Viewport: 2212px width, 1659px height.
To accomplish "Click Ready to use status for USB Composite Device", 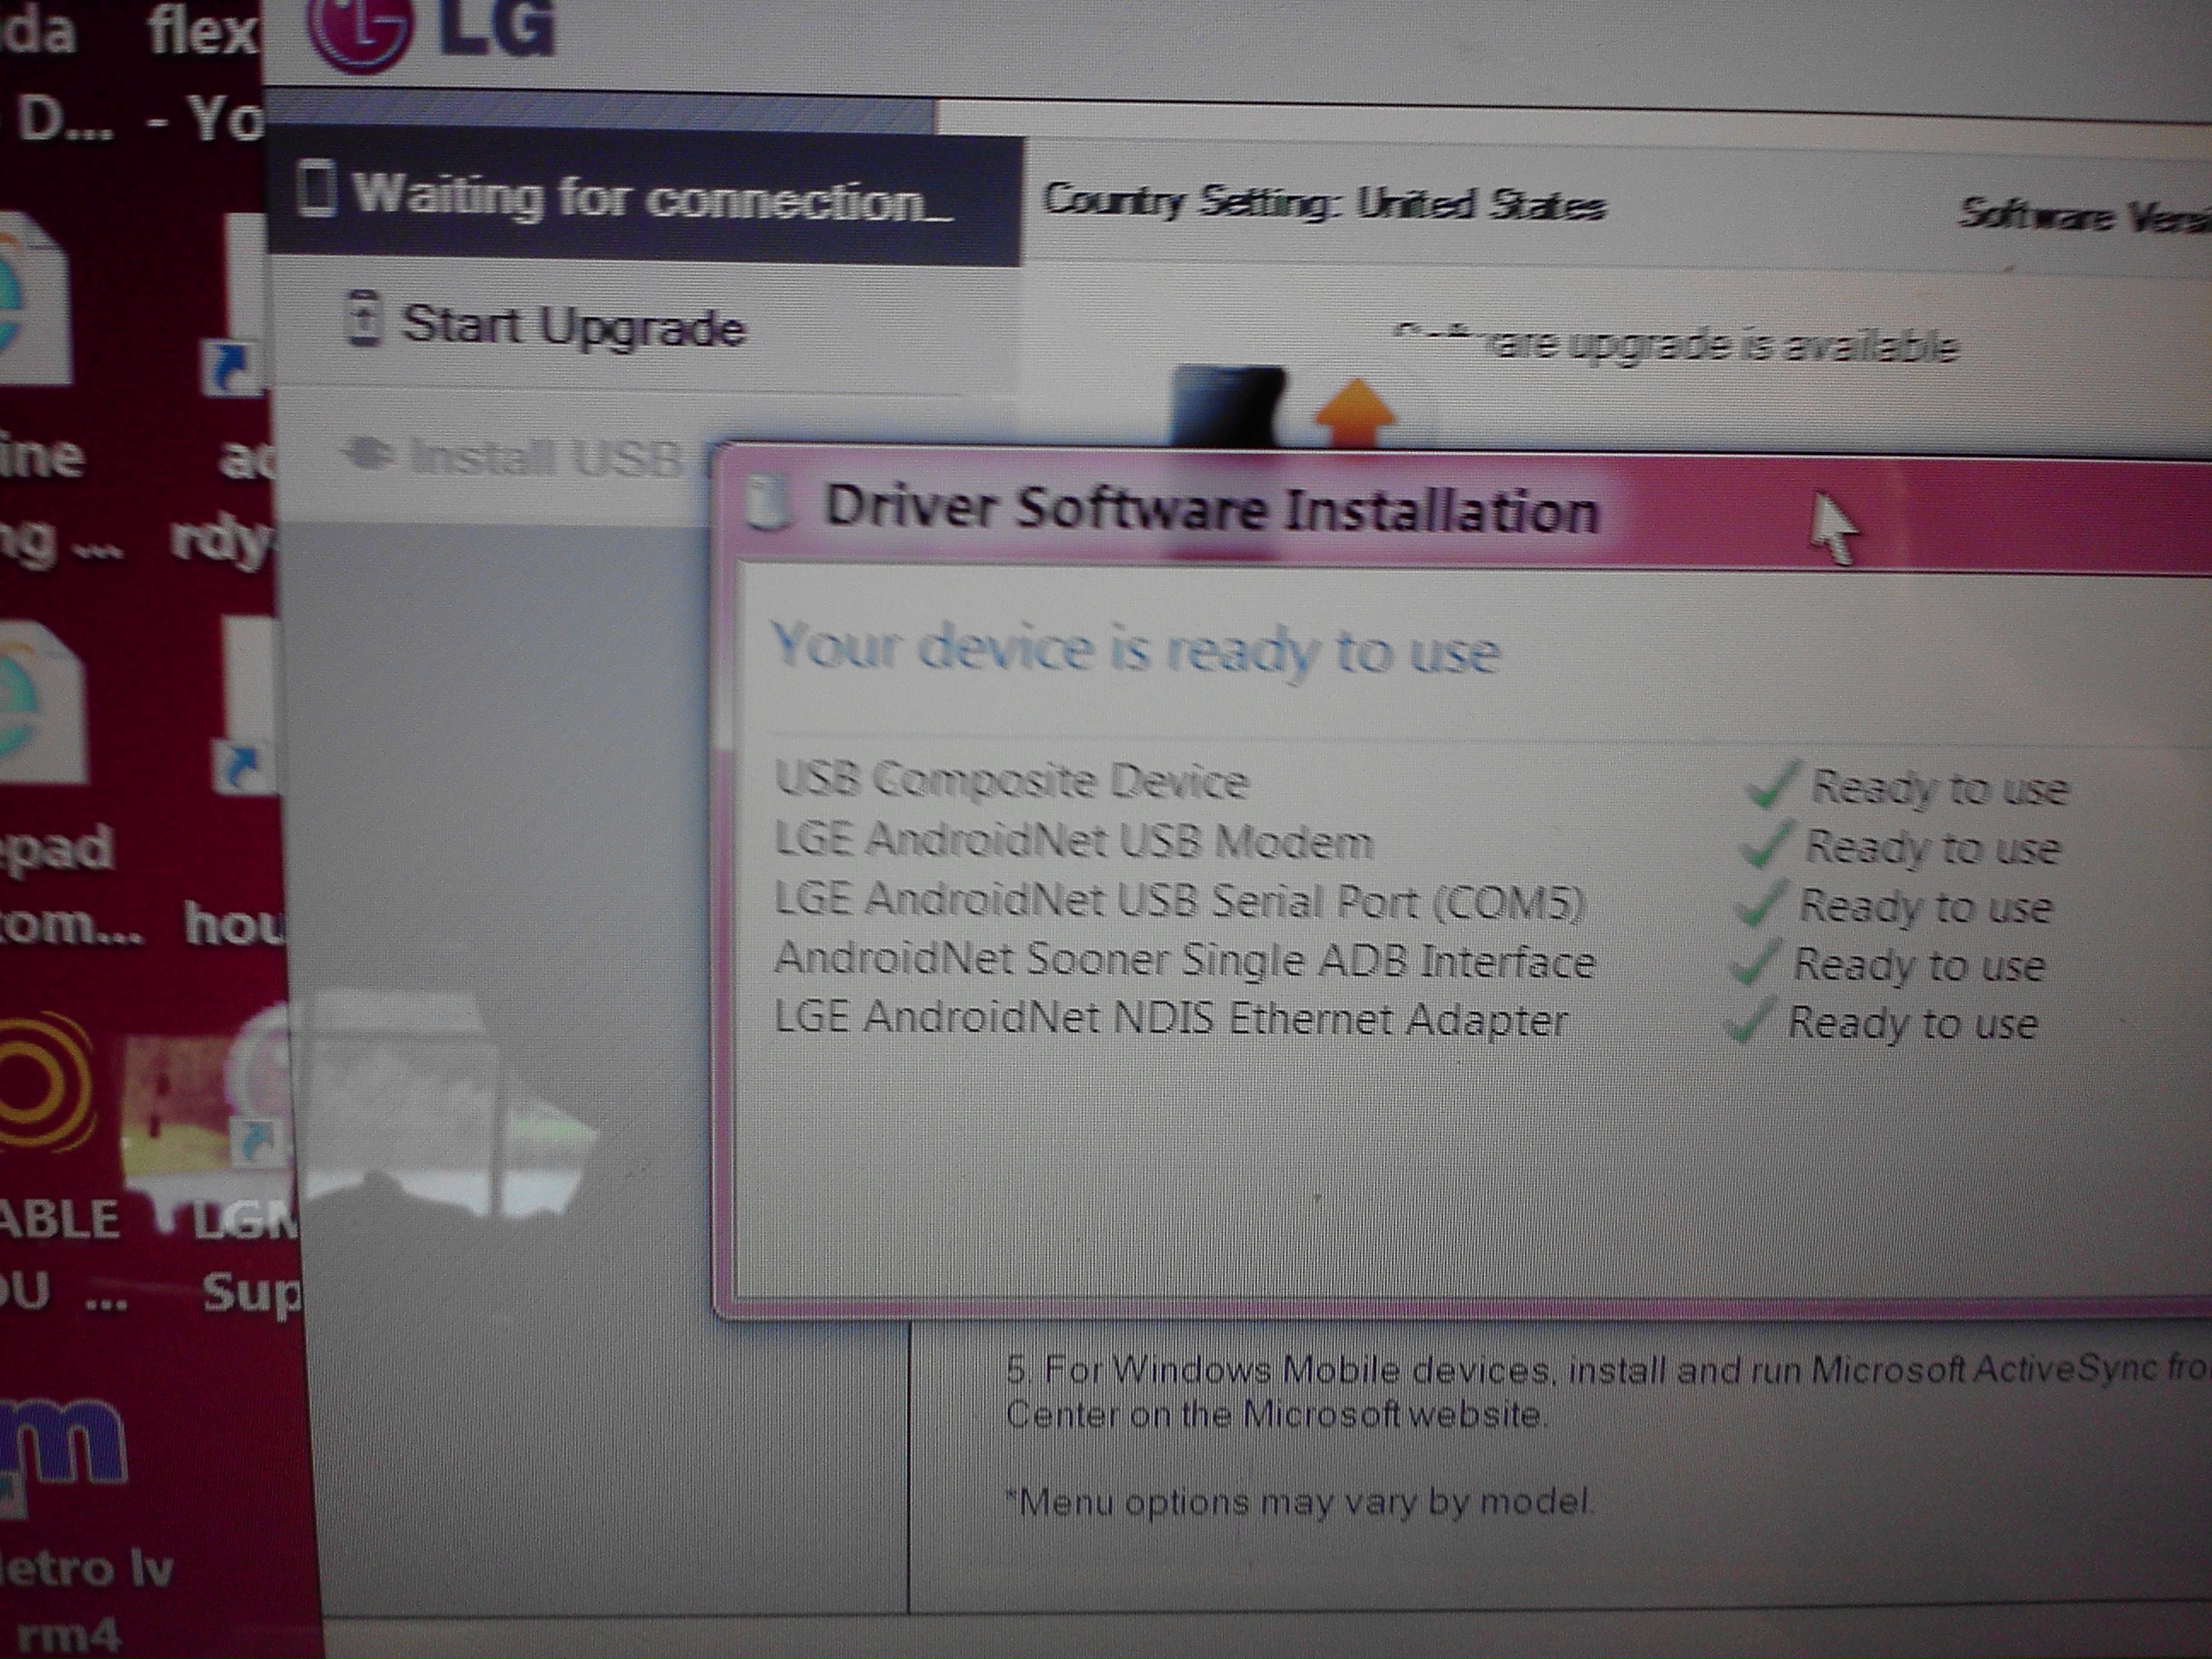I will click(x=1939, y=788).
